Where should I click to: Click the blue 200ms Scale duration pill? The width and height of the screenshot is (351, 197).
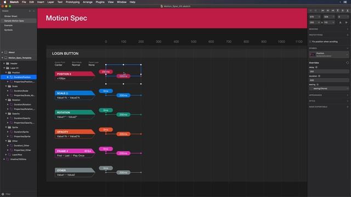[123, 95]
